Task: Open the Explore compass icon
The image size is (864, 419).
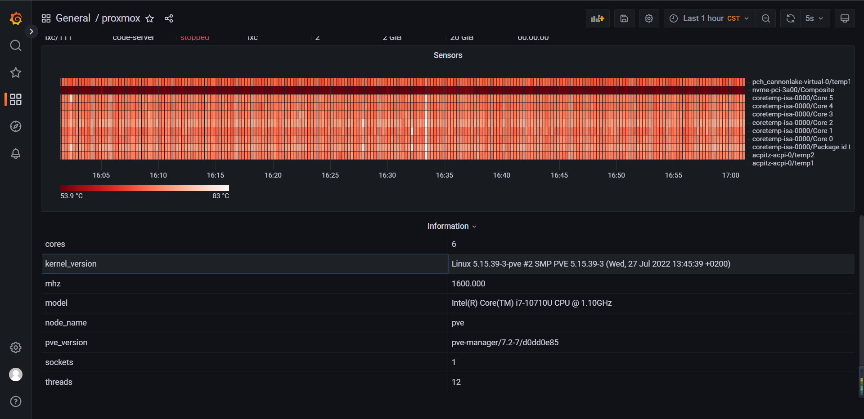Action: [16, 126]
